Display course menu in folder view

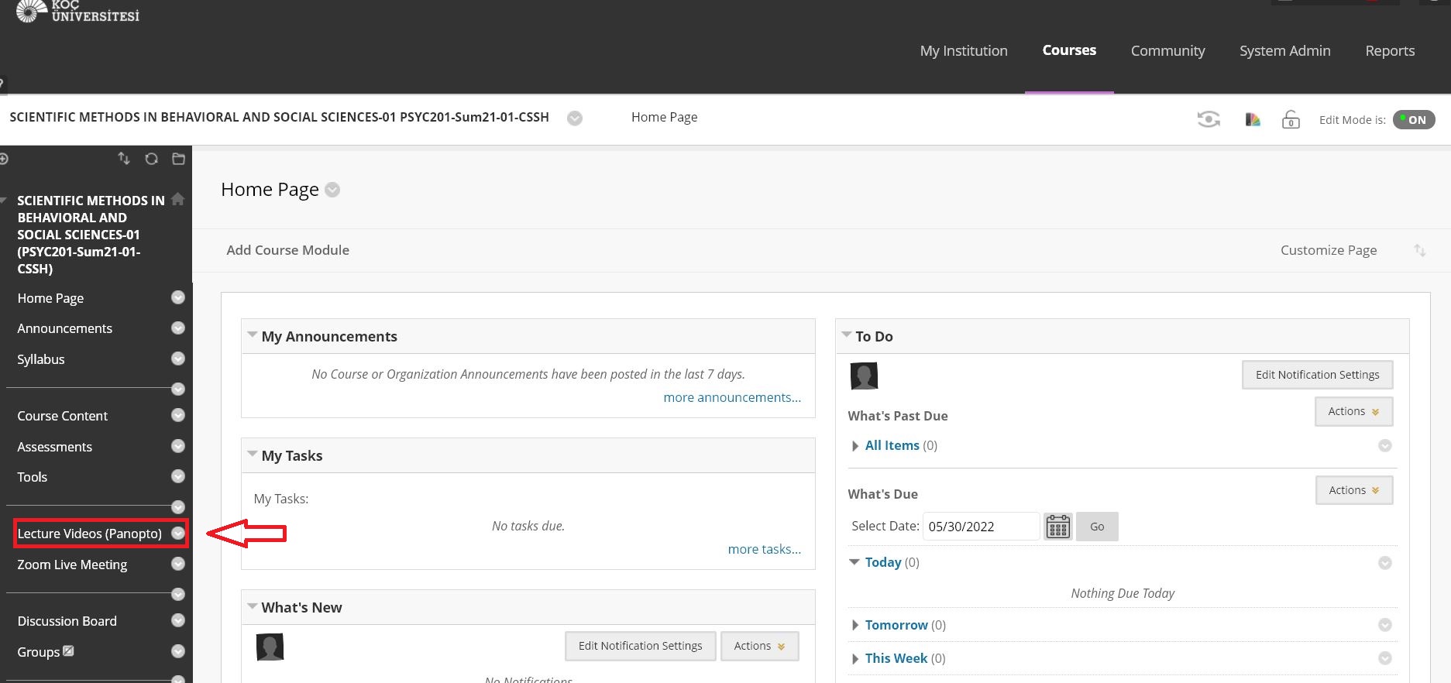coord(178,159)
